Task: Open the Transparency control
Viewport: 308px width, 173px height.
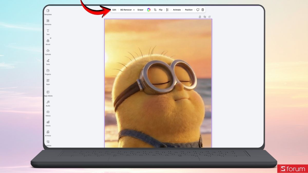Action: point(167,10)
